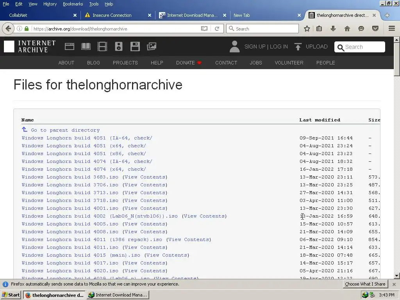
Task: Show bookmarks list icon in toolbar
Action: click(319, 29)
